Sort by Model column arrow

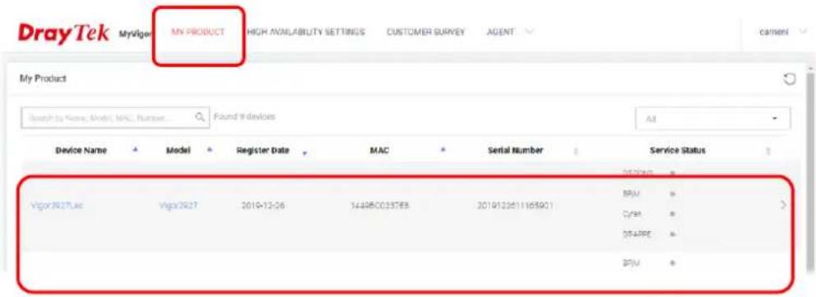click(210, 150)
